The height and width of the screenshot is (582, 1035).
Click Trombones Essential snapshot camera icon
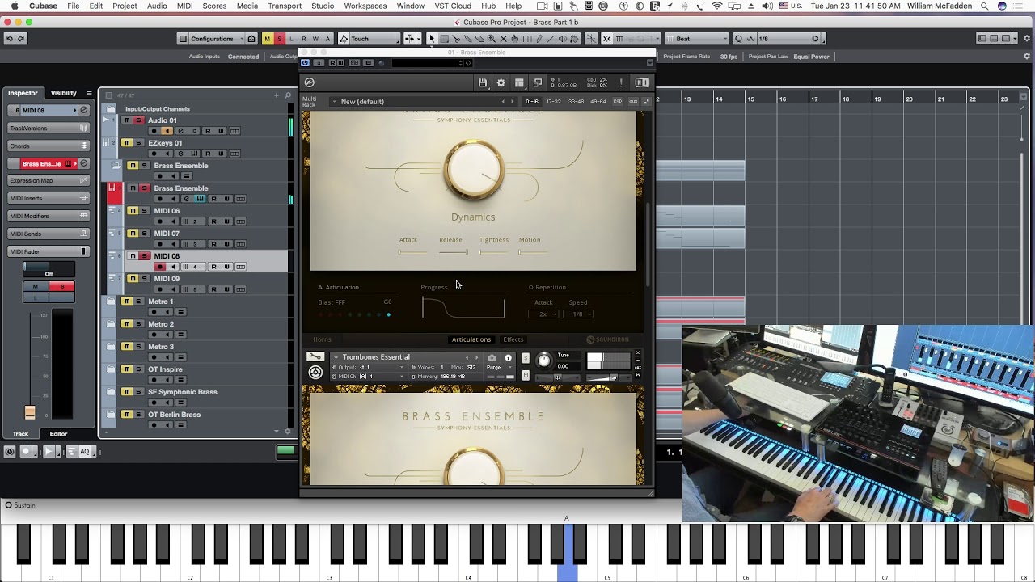(492, 358)
